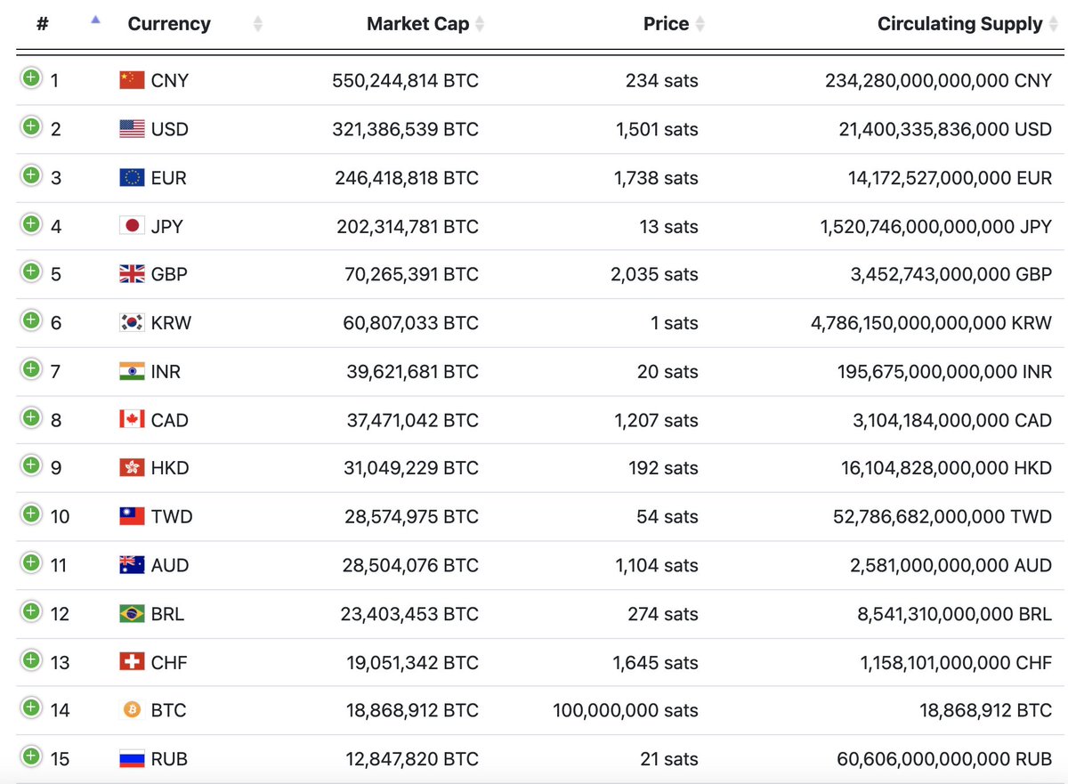Expand row 7 INR with green plus icon

click(x=31, y=368)
